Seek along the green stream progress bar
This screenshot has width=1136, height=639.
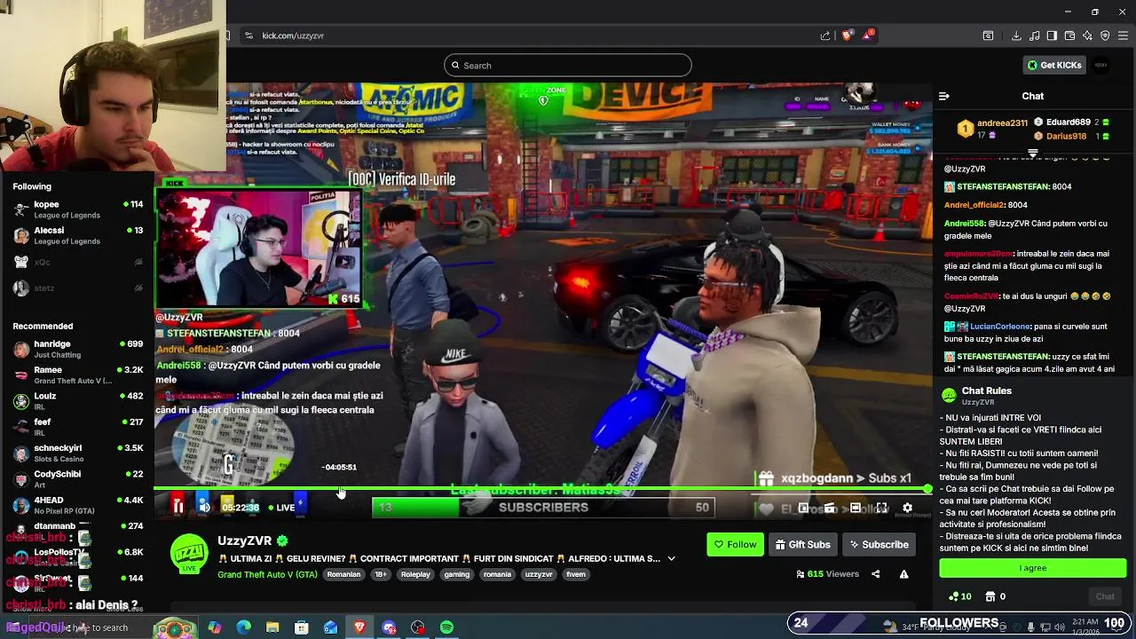click(541, 489)
